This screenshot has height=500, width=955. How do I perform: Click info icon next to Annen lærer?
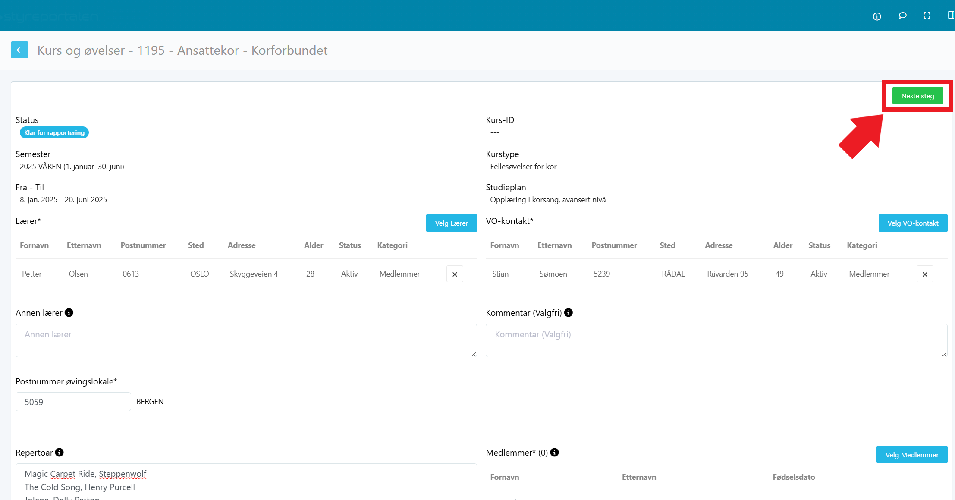coord(69,313)
